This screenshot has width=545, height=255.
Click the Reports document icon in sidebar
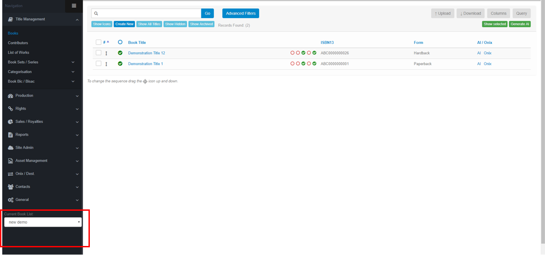tap(11, 135)
